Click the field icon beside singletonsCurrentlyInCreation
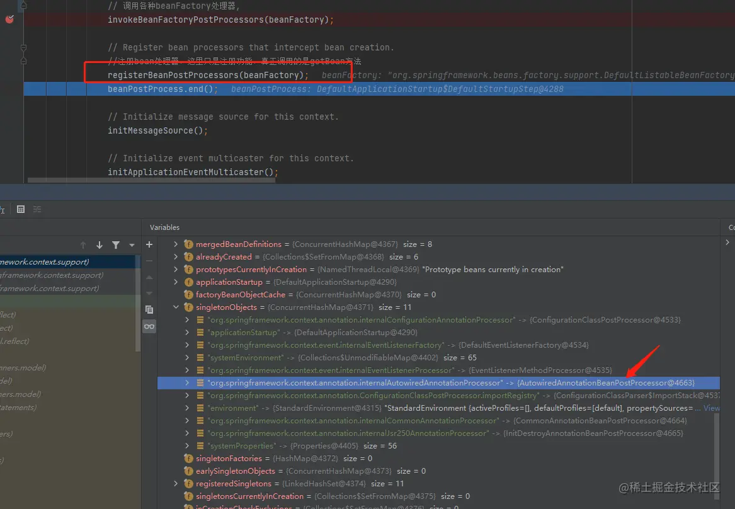Screen dimensions: 735x509 pos(188,496)
